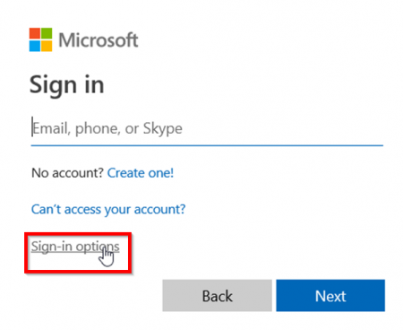This screenshot has width=403, height=330.
Task: Click the red square of Microsoft logo
Action: (x=35, y=33)
